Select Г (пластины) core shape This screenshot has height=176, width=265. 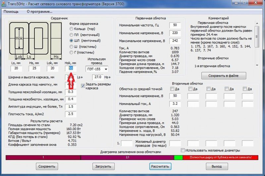pos(71,52)
